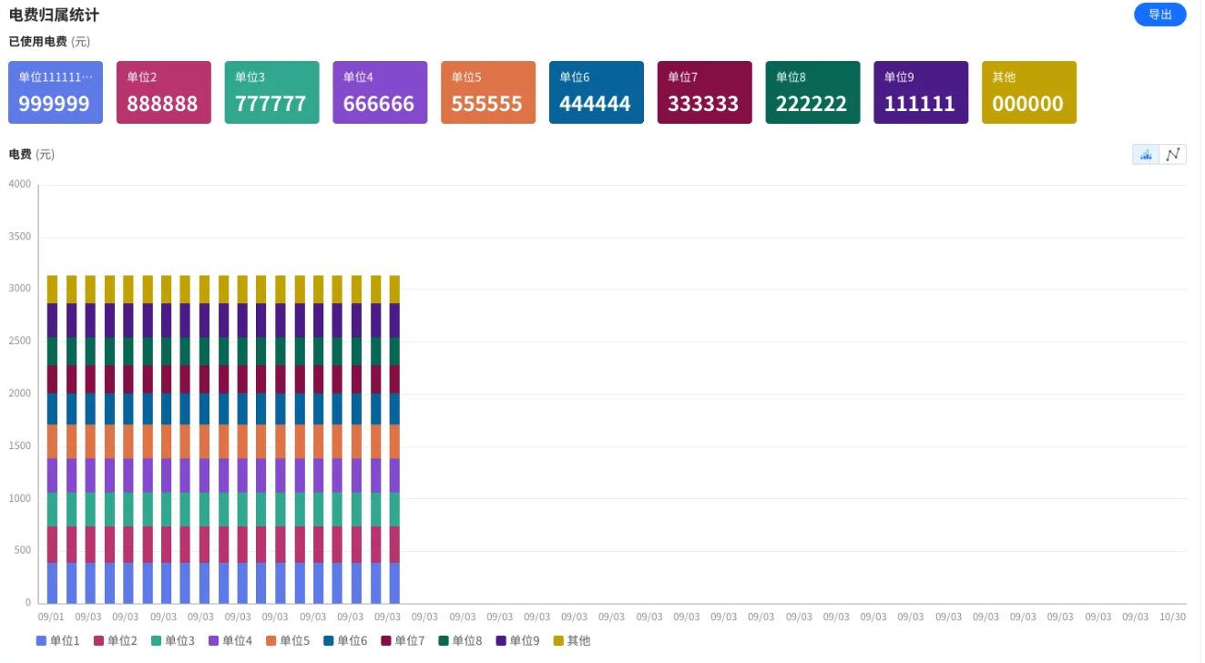1205x663 pixels.
Task: Click the last stacked bar in chart
Action: pyautogui.click(x=394, y=440)
